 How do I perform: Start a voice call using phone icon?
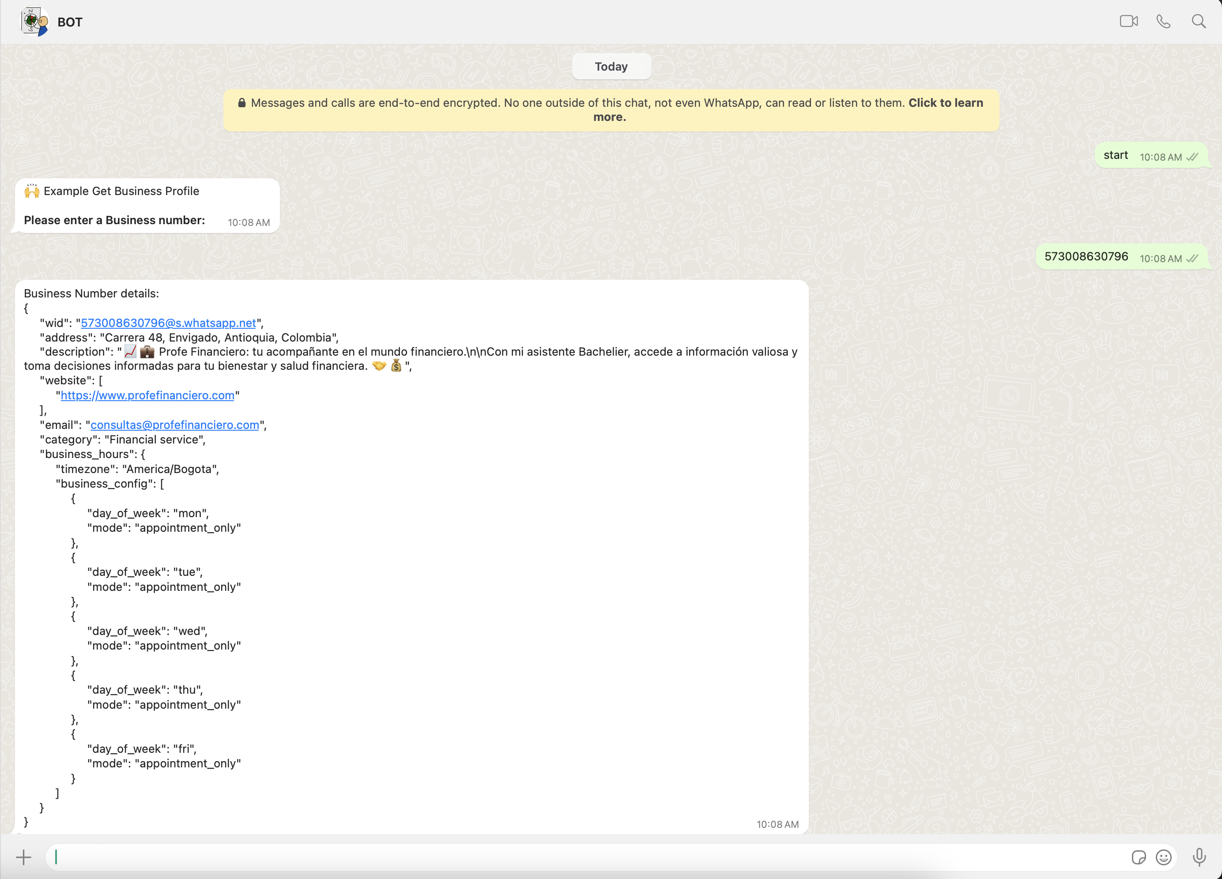pos(1163,22)
